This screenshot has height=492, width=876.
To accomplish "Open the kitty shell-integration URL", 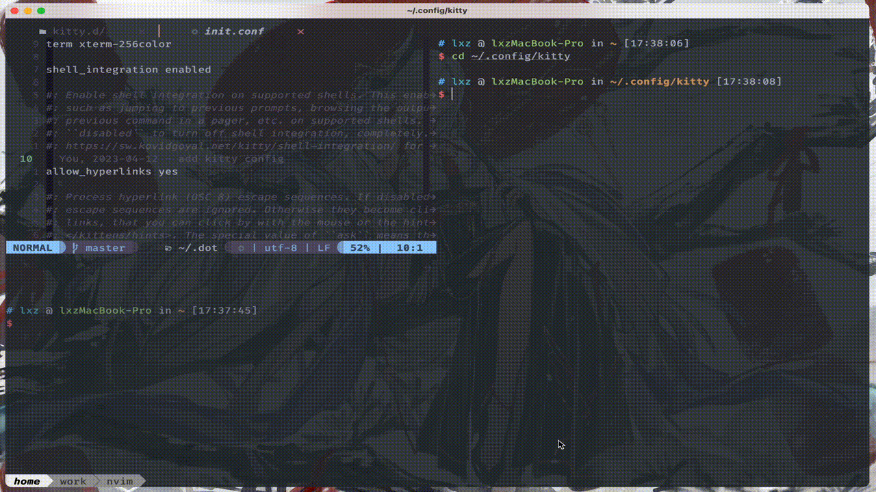I will tap(226, 146).
